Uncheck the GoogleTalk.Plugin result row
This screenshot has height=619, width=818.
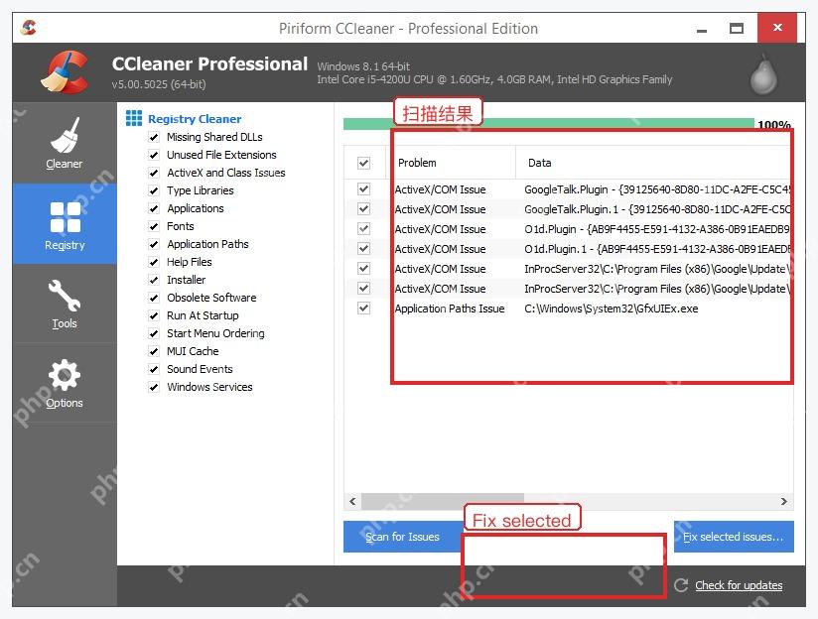tap(363, 188)
